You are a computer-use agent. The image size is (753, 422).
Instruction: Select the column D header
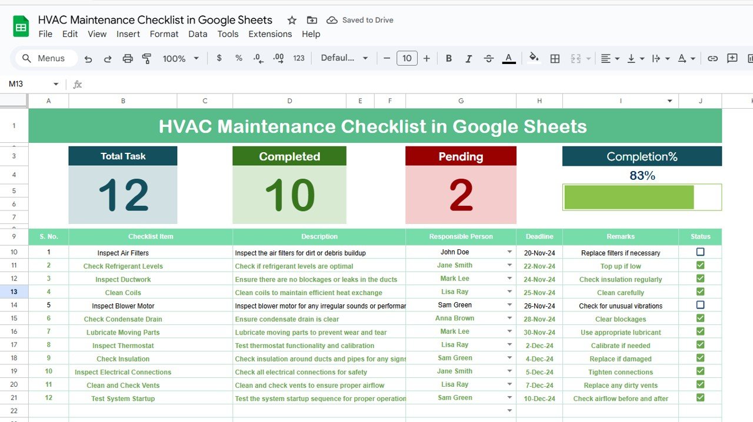[289, 101]
